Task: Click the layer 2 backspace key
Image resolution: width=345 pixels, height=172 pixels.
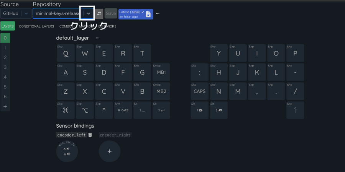Action: [x=219, y=110]
